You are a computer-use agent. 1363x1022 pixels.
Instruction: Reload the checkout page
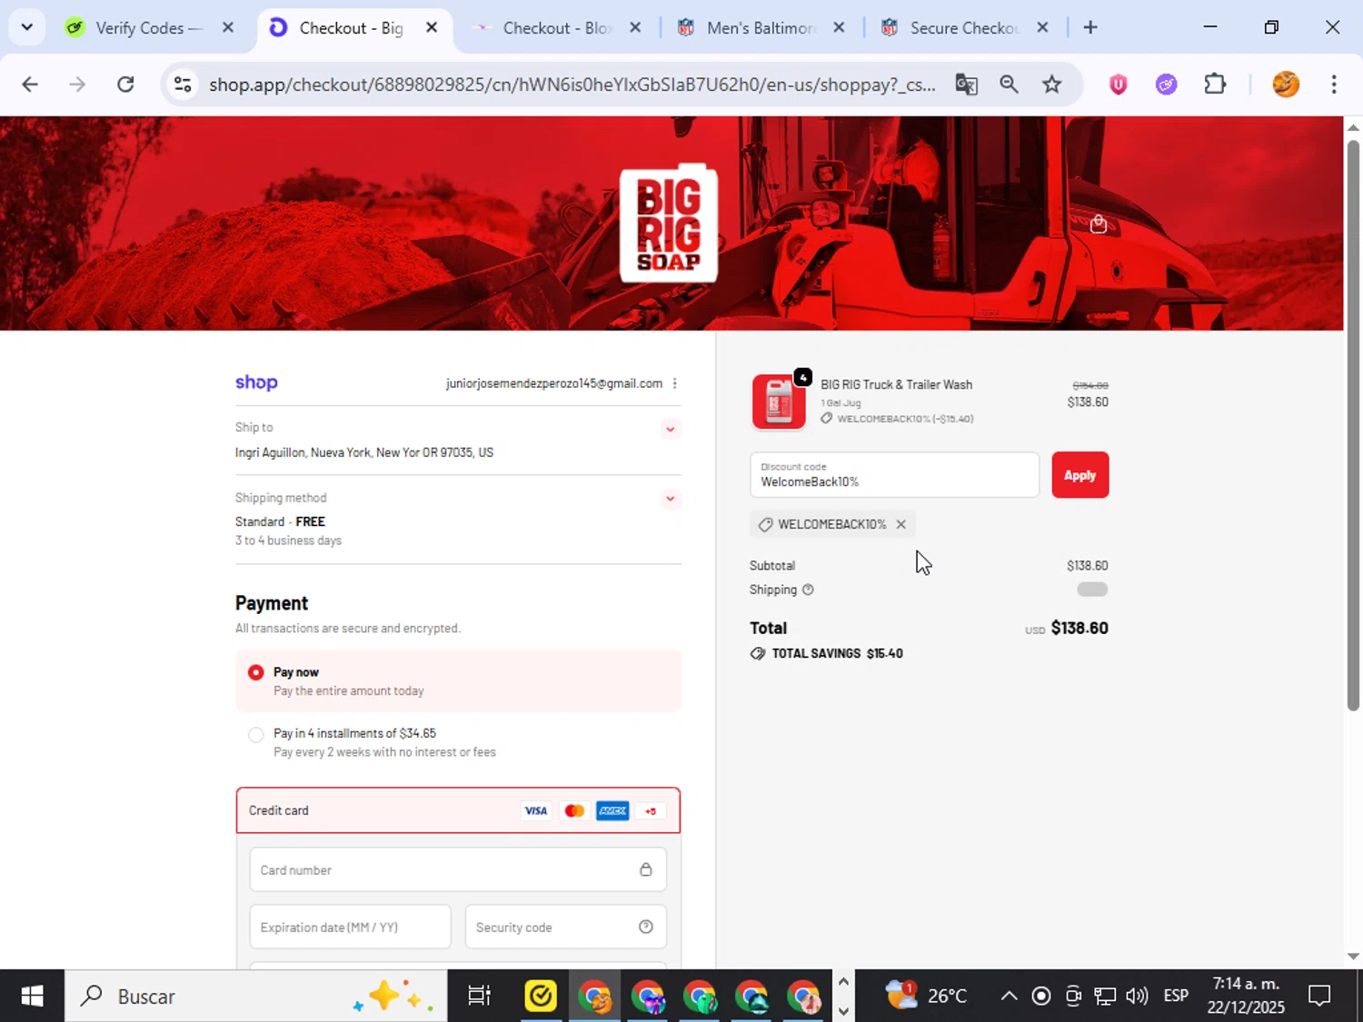tap(125, 84)
